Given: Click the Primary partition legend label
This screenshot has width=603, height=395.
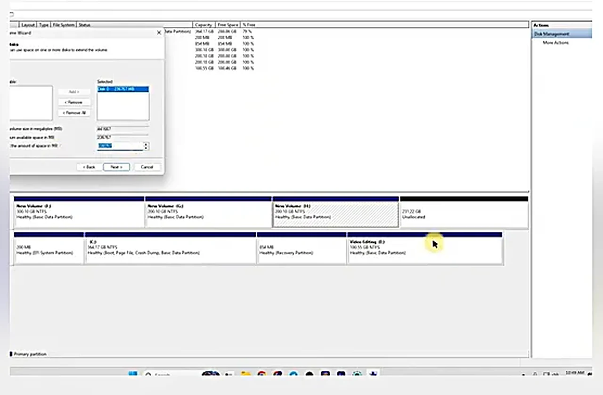Looking at the screenshot, I should tap(30, 354).
